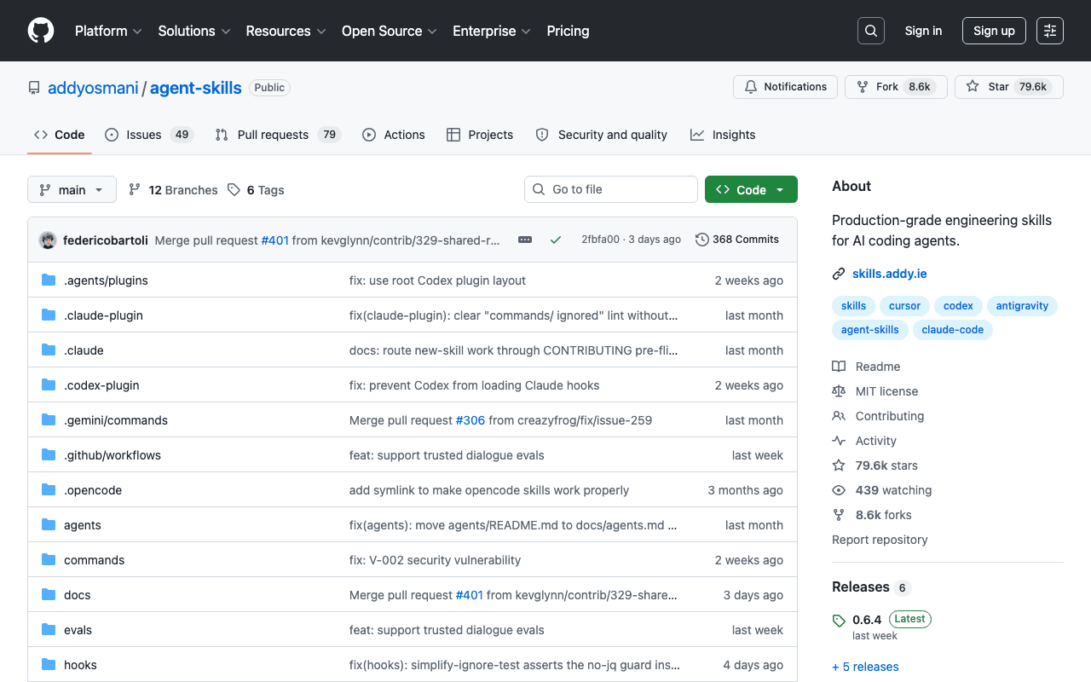Switch to the Actions tab
Screen dimensions: 1091x682
coord(394,135)
